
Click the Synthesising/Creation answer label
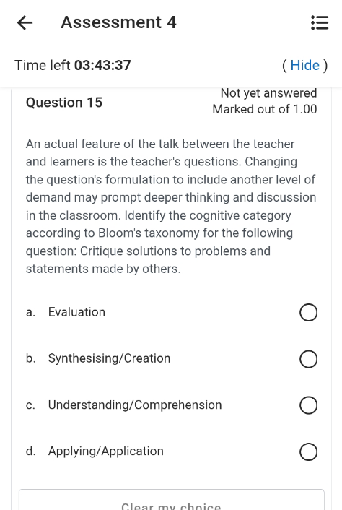tap(109, 358)
